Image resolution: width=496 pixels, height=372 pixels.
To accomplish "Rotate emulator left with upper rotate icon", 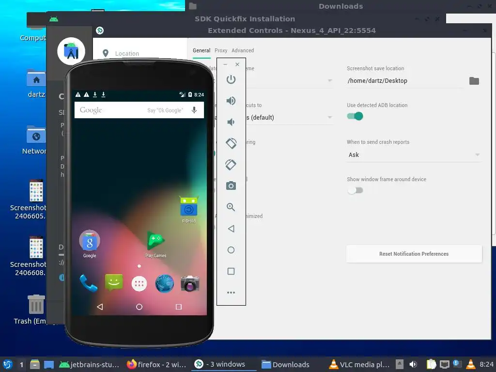I will point(231,143).
